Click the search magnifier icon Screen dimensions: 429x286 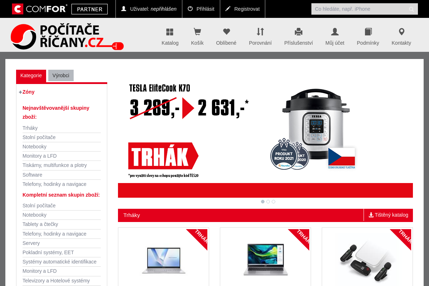click(x=411, y=9)
